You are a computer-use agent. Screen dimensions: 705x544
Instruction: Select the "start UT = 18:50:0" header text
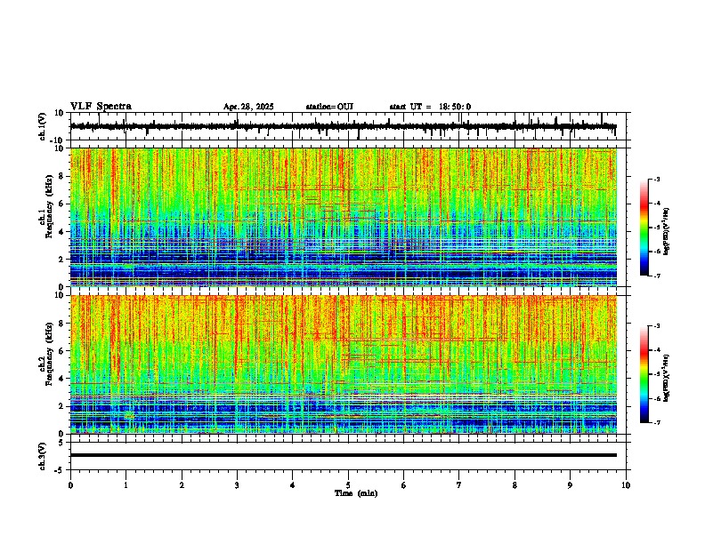430,107
